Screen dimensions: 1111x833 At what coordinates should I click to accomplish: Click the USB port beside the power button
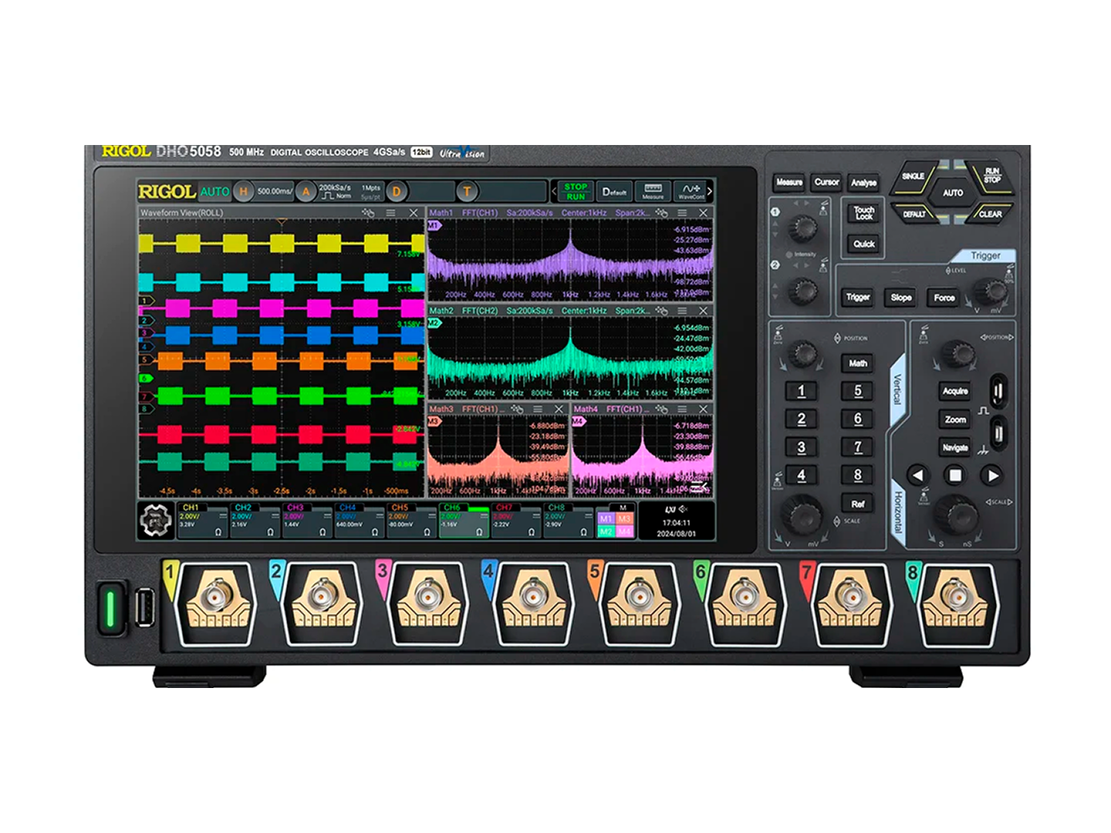click(x=144, y=608)
